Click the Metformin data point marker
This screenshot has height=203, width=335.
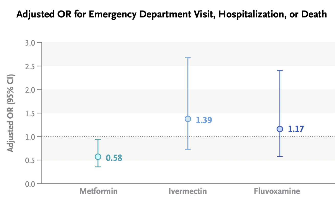click(x=98, y=157)
